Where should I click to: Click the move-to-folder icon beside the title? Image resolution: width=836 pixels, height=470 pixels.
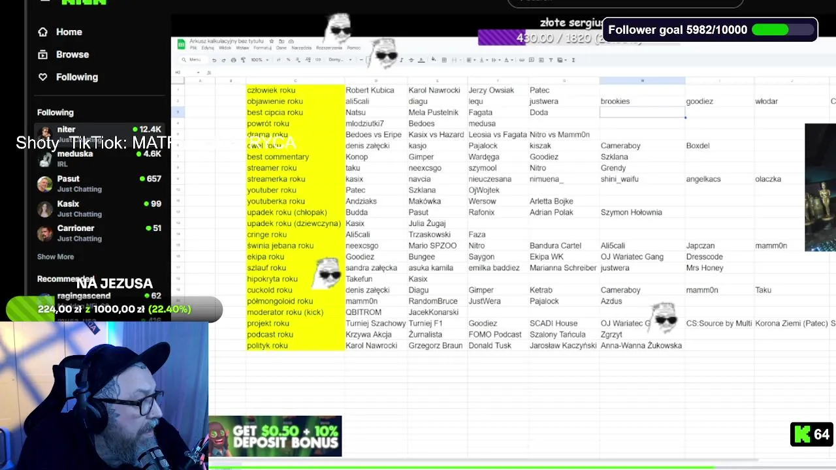(281, 41)
